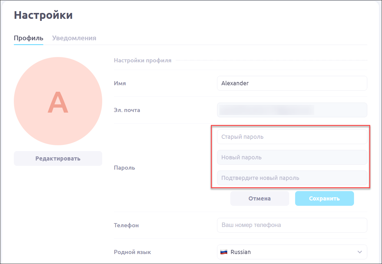Click the Родной язык row label

(132, 252)
